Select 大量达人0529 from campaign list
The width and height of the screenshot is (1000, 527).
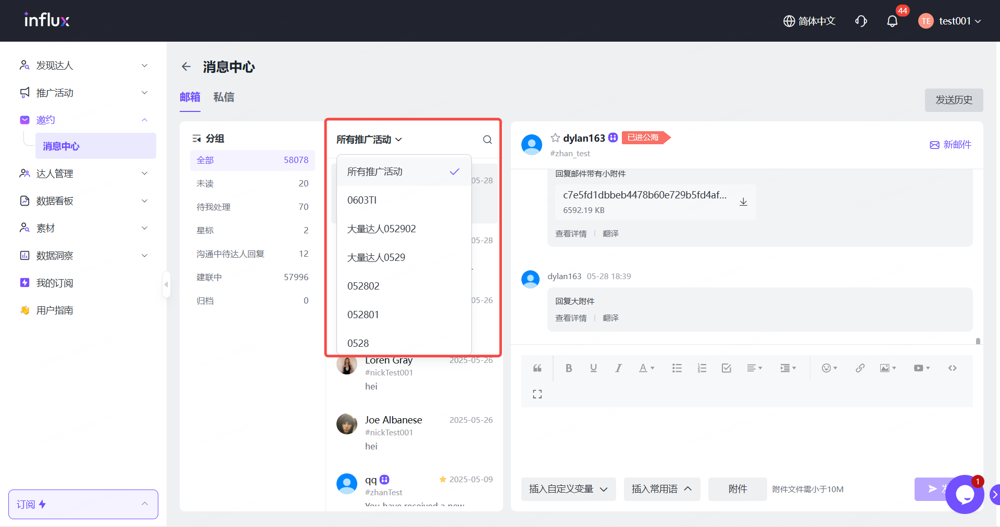pyautogui.click(x=376, y=257)
